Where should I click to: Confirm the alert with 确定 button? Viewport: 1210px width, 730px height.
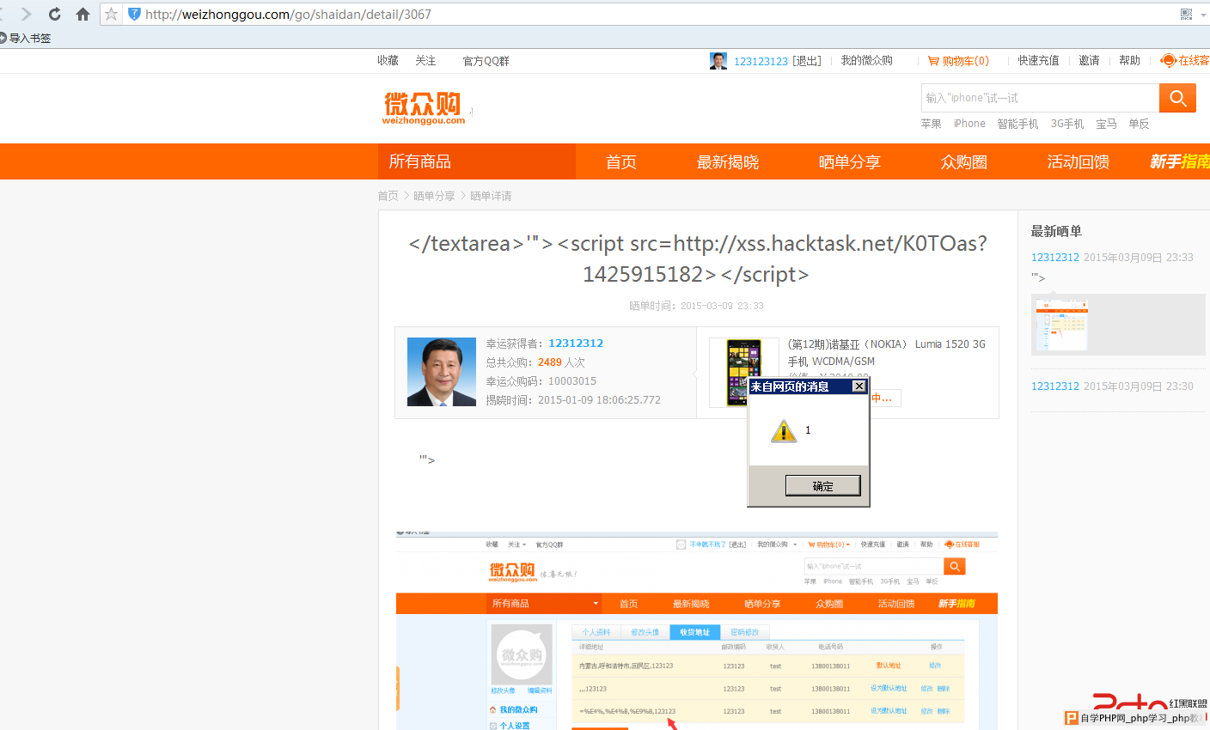(822, 486)
